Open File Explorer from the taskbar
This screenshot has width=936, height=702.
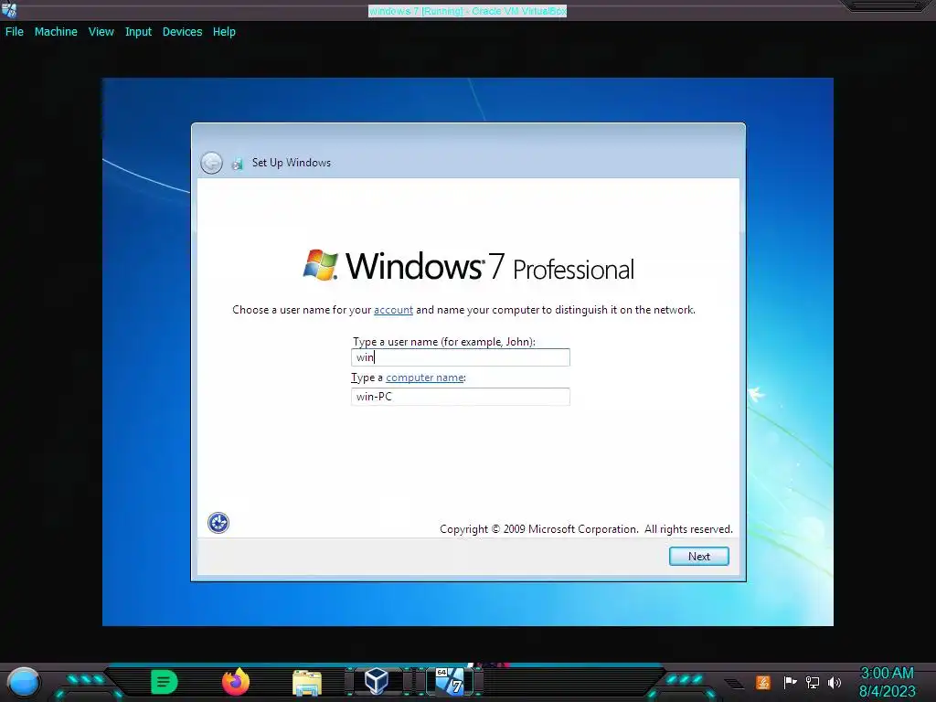pyautogui.click(x=307, y=683)
